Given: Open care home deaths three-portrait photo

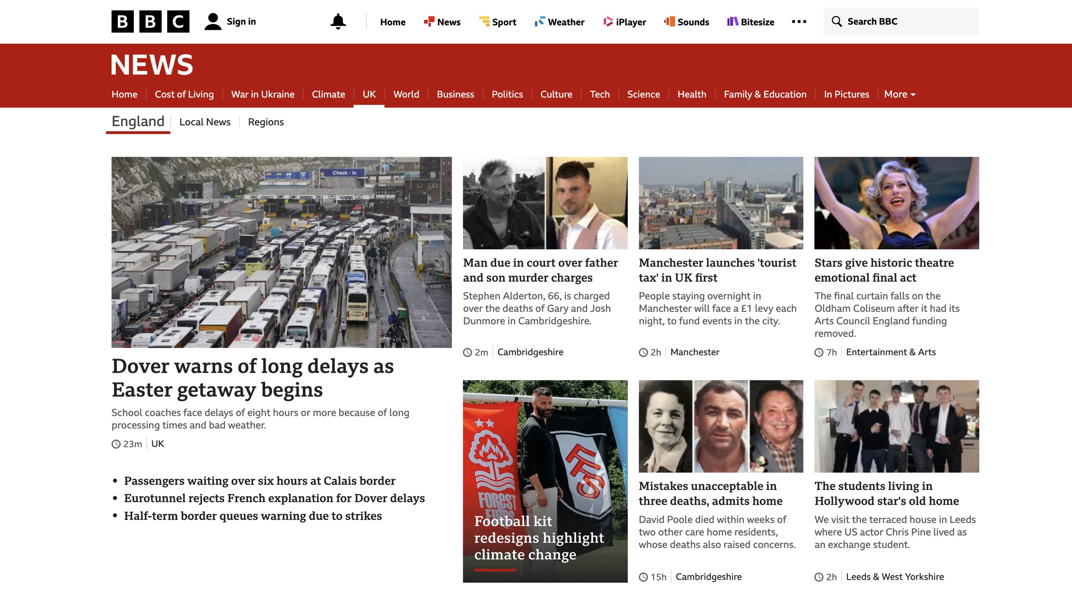Looking at the screenshot, I should (721, 426).
